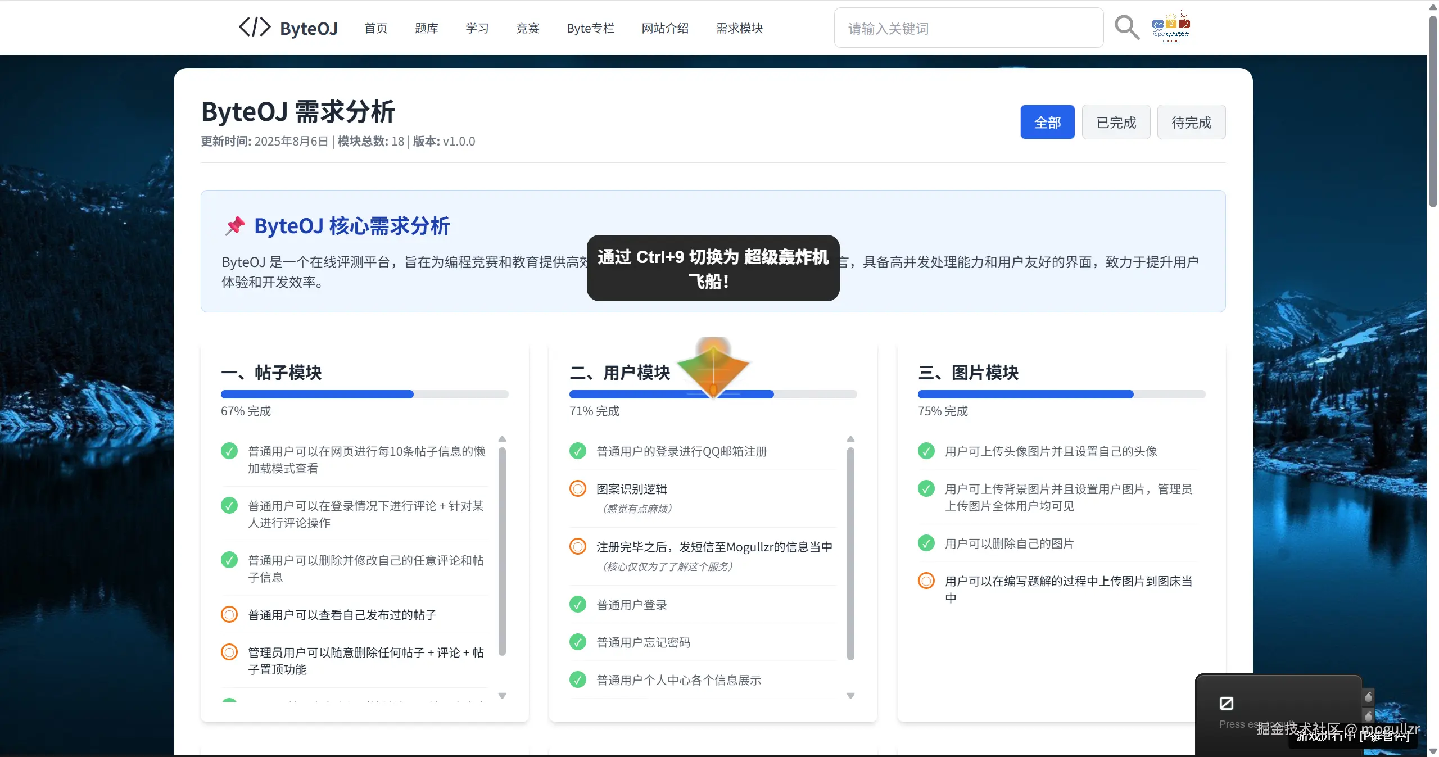
Task: Click up arrow of 用户模块 list
Action: (850, 439)
